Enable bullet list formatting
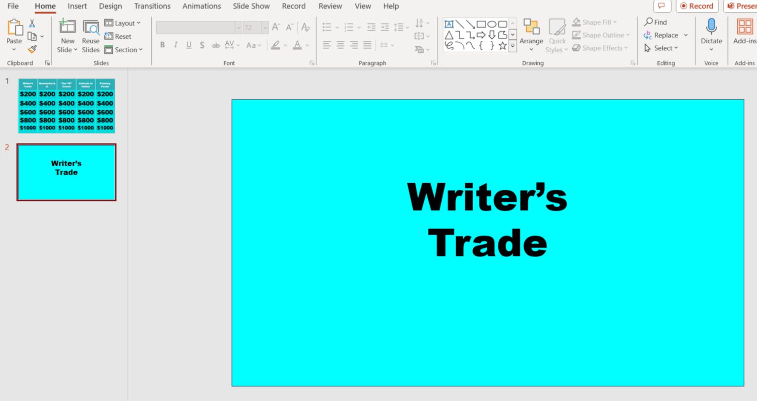The width and height of the screenshot is (757, 401). pos(326,27)
